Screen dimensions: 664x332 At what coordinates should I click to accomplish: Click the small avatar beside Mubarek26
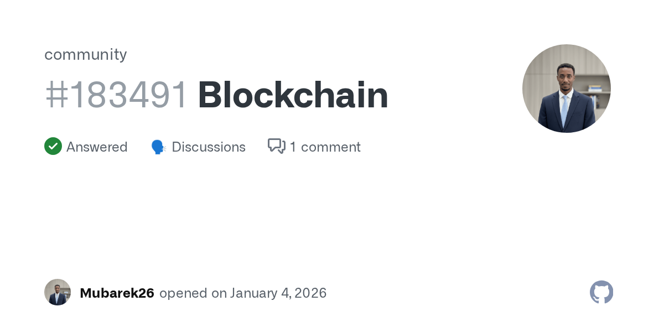(58, 292)
